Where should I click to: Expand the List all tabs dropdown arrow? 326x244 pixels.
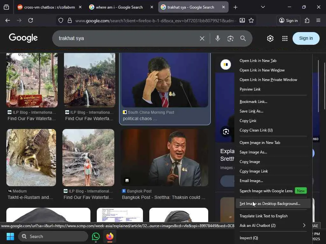point(263,7)
